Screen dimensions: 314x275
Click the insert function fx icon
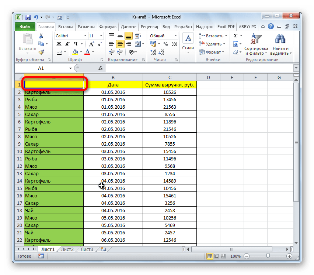pos(100,68)
